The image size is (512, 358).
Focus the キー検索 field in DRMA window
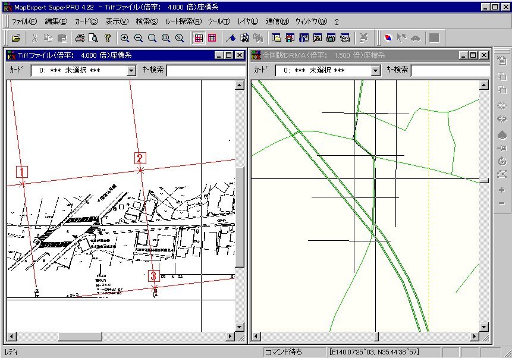[450, 70]
